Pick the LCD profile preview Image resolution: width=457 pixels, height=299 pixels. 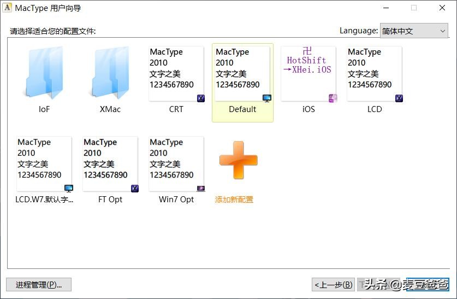tap(375, 74)
